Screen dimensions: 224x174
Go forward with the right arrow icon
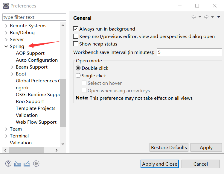point(206,17)
